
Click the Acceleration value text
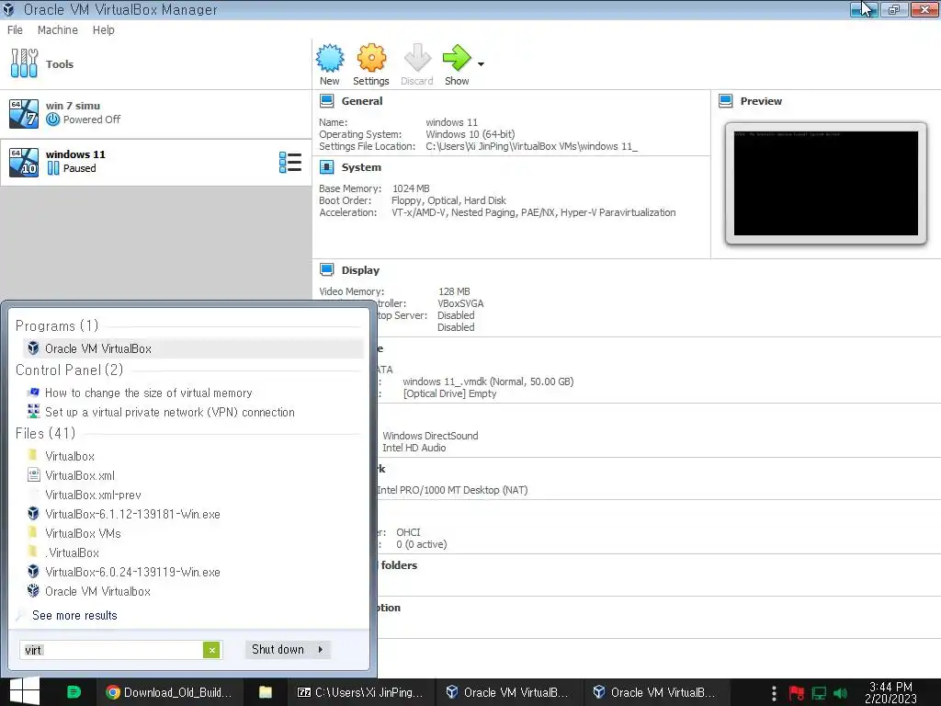point(534,212)
